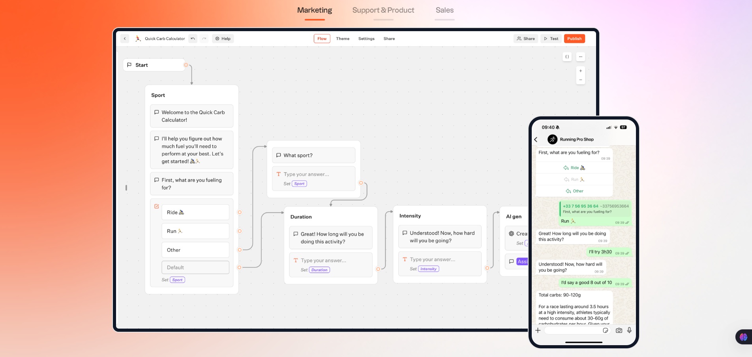Click the Duration group title
752x357 pixels.
(x=301, y=217)
